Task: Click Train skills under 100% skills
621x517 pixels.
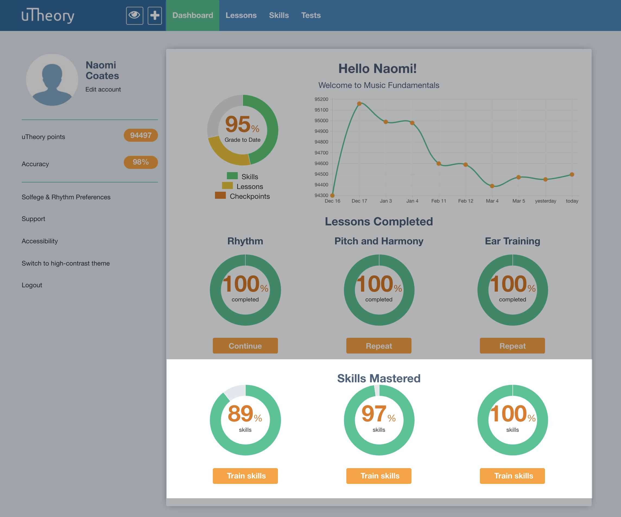Action: pos(512,476)
